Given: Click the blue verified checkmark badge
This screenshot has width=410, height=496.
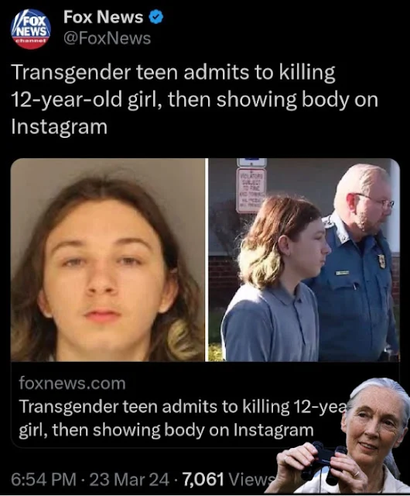Looking at the screenshot, I should coord(155,17).
